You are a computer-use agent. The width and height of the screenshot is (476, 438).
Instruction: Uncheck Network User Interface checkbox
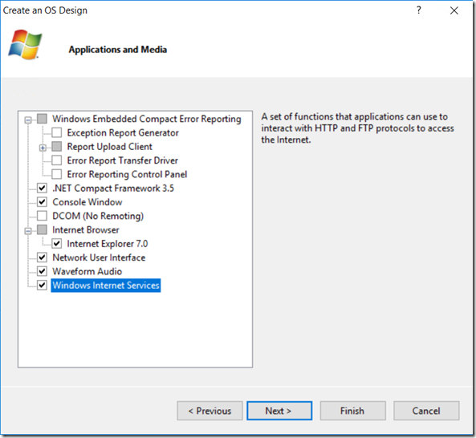(42, 258)
